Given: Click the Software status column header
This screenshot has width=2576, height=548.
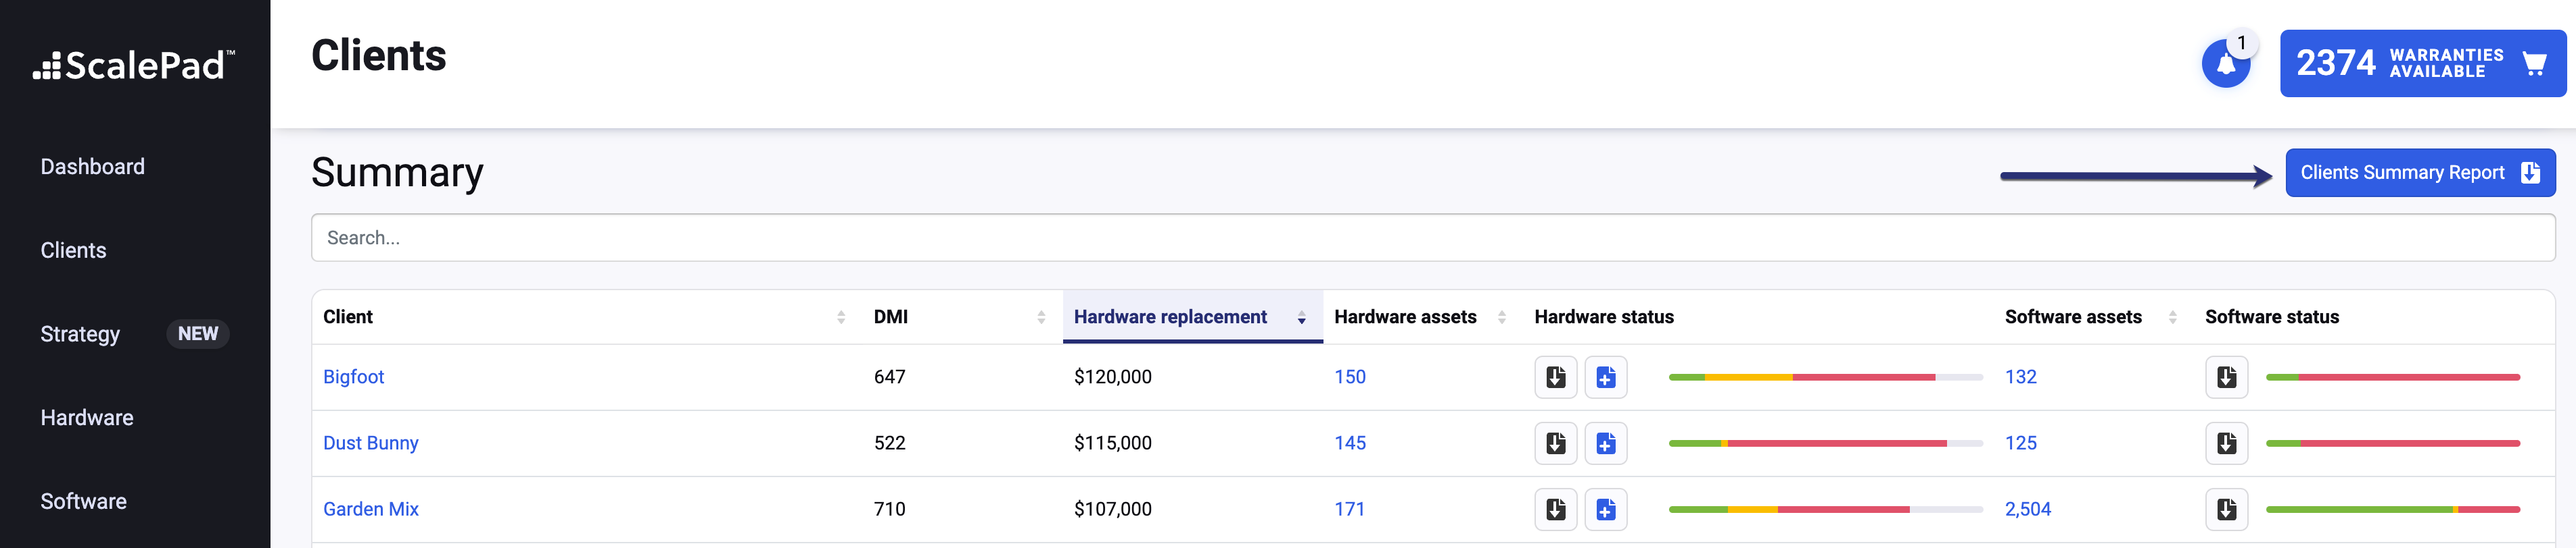Looking at the screenshot, I should 2272,317.
